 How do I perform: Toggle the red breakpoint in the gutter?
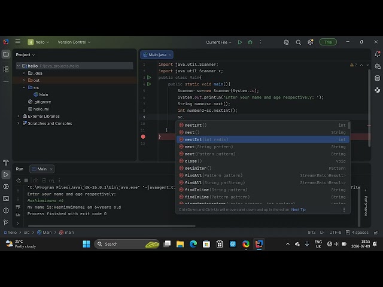[x=143, y=137]
